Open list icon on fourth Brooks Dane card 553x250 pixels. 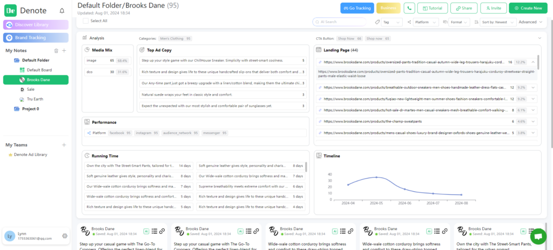pyautogui.click(x=437, y=231)
